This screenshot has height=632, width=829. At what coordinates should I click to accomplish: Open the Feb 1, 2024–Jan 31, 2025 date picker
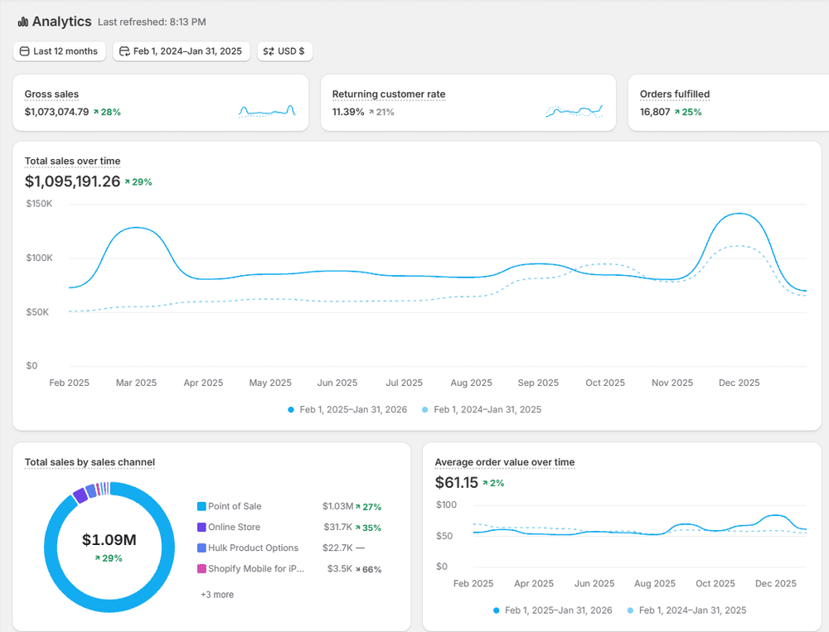click(181, 51)
